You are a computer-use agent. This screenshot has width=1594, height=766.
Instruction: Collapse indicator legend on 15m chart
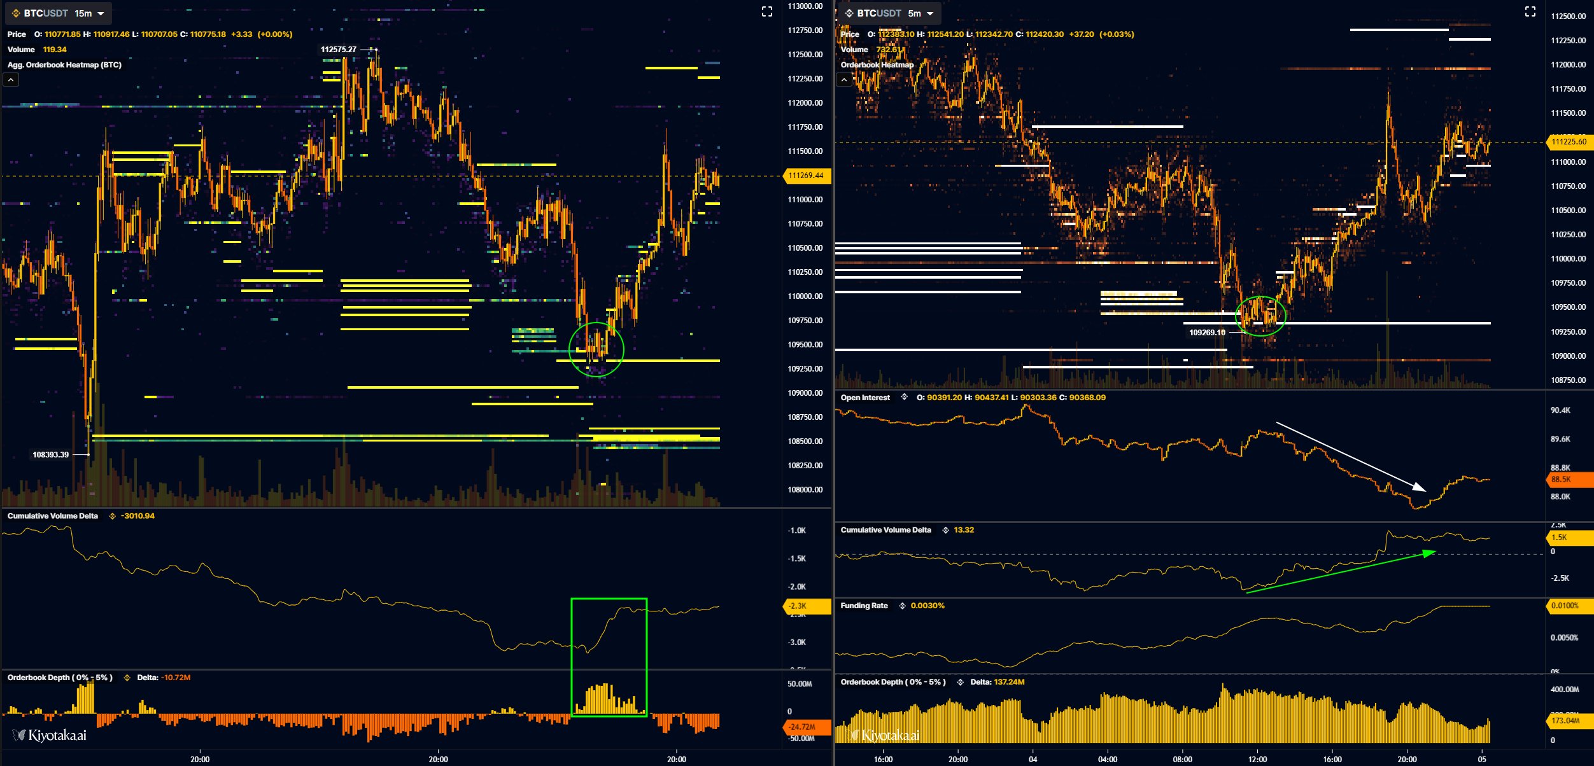(x=11, y=80)
